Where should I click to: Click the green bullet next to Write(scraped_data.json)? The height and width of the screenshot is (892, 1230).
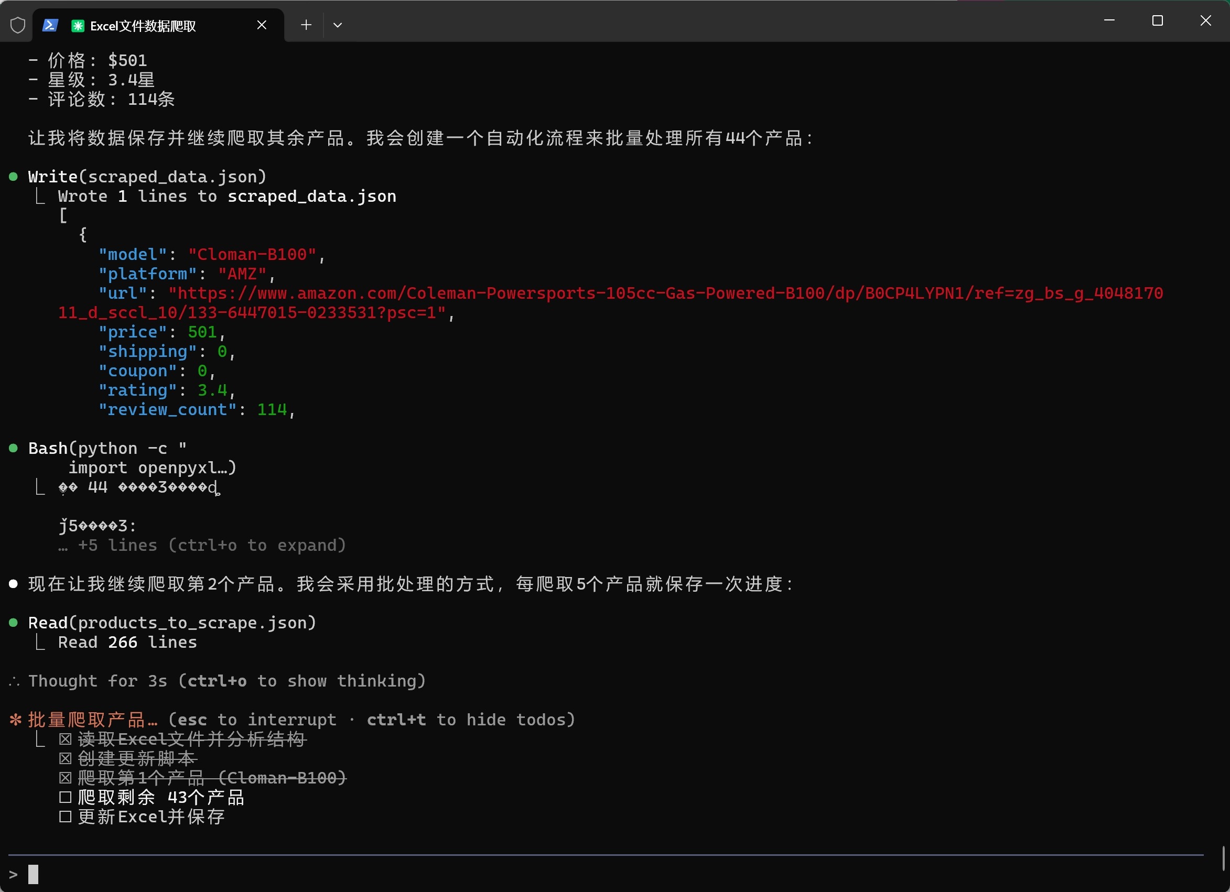[x=14, y=177]
